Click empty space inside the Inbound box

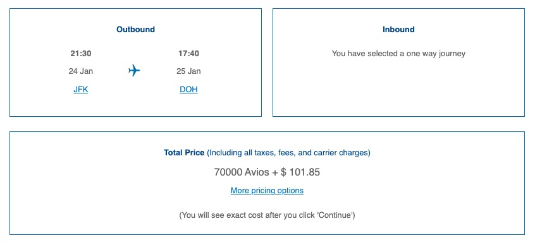coord(398,88)
